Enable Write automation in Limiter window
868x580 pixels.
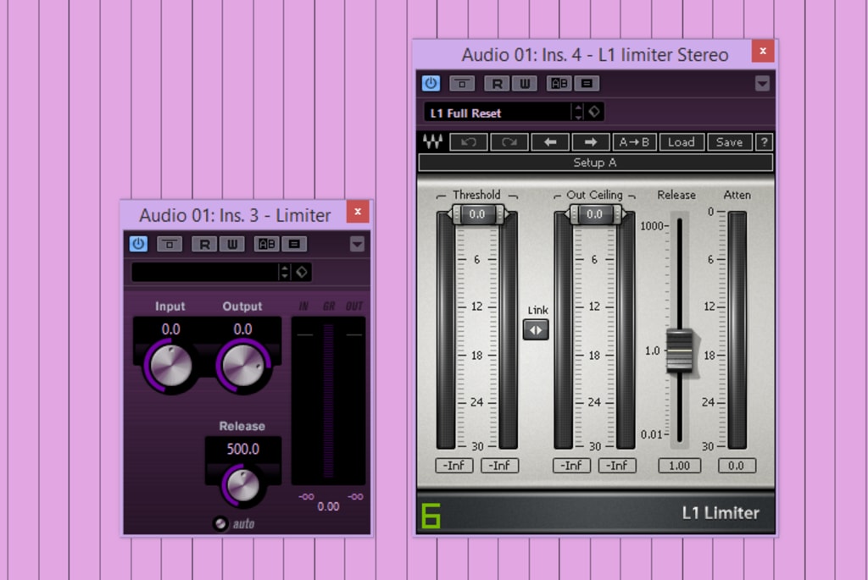pyautogui.click(x=232, y=244)
